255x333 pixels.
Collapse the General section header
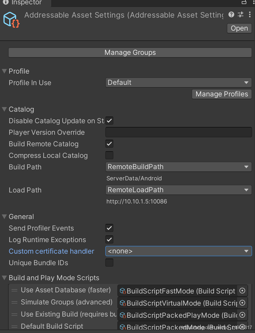click(x=4, y=216)
